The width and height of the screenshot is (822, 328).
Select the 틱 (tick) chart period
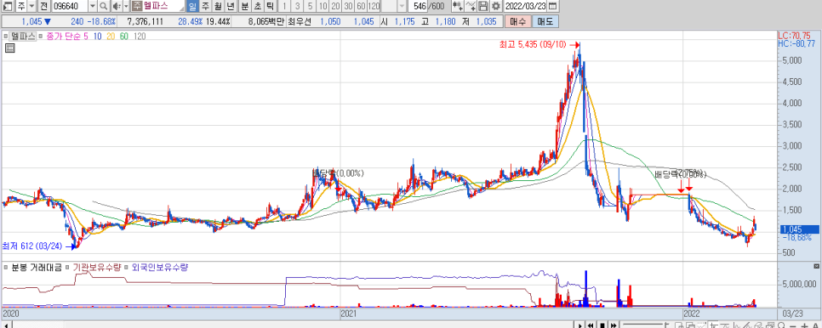[270, 6]
